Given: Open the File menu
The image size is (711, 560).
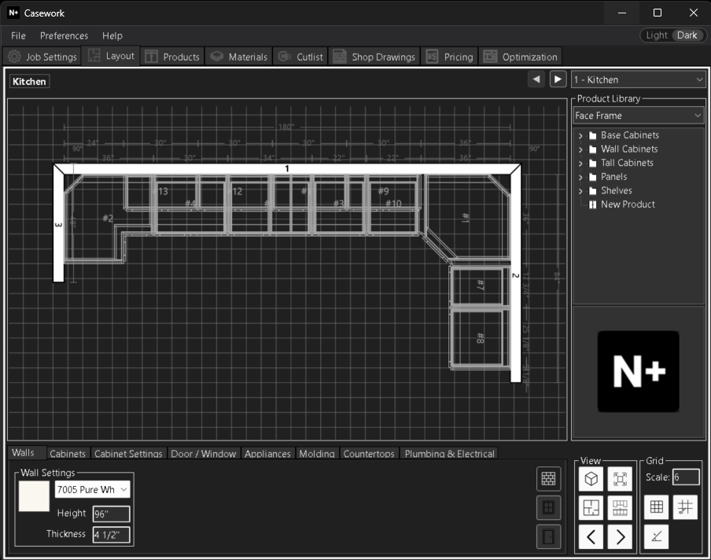Looking at the screenshot, I should (x=18, y=36).
